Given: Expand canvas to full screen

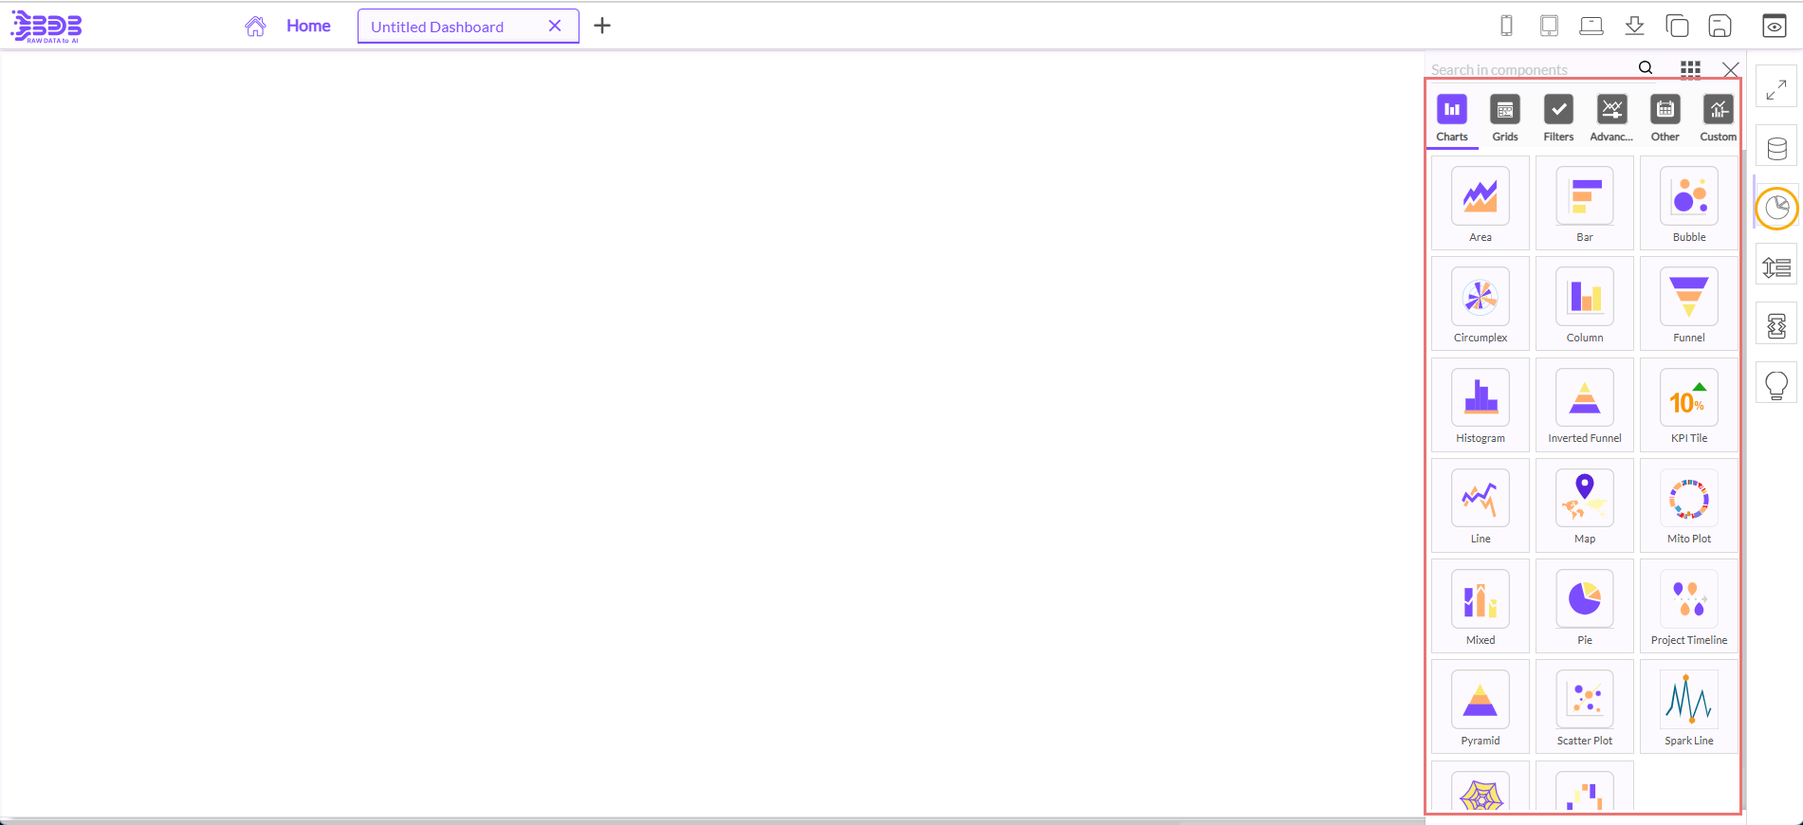Looking at the screenshot, I should (1776, 89).
